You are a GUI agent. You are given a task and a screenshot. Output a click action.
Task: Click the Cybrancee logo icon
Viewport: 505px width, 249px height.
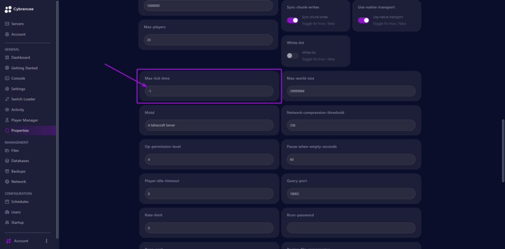click(x=8, y=9)
